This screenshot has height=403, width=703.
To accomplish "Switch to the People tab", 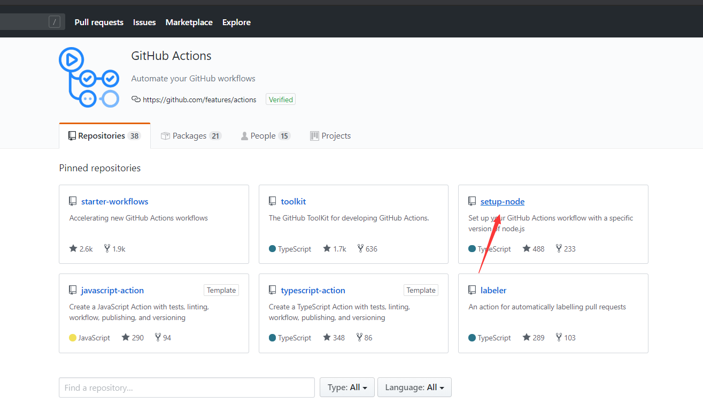I will coord(265,136).
